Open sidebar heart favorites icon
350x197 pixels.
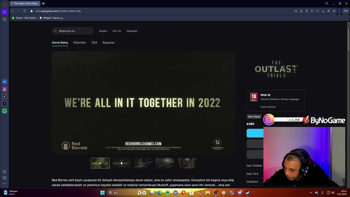(4, 172)
